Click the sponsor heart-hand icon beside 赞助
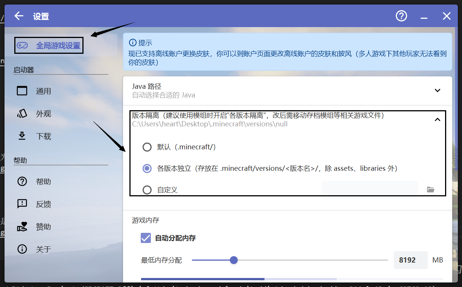The height and width of the screenshot is (287, 462). (x=22, y=226)
